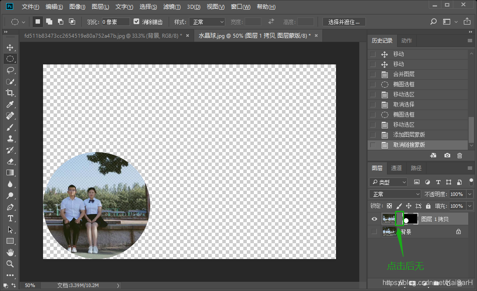This screenshot has height=291, width=477.
Task: Select the Quick Selection tool
Action: 10,82
